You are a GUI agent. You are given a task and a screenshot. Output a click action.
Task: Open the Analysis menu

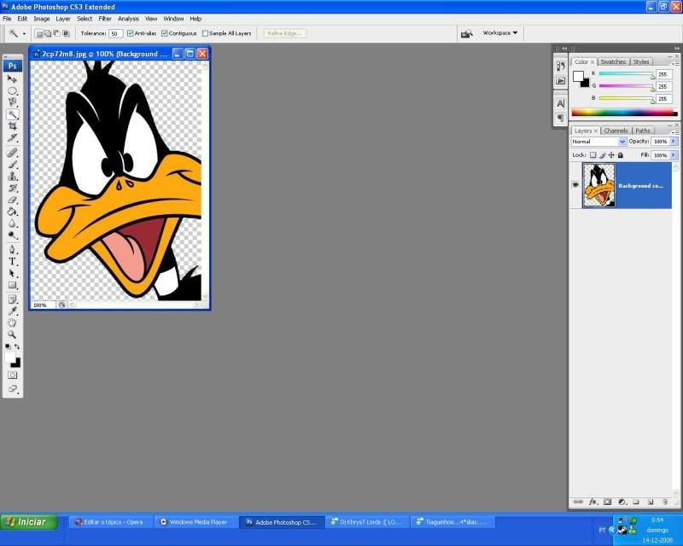(128, 19)
